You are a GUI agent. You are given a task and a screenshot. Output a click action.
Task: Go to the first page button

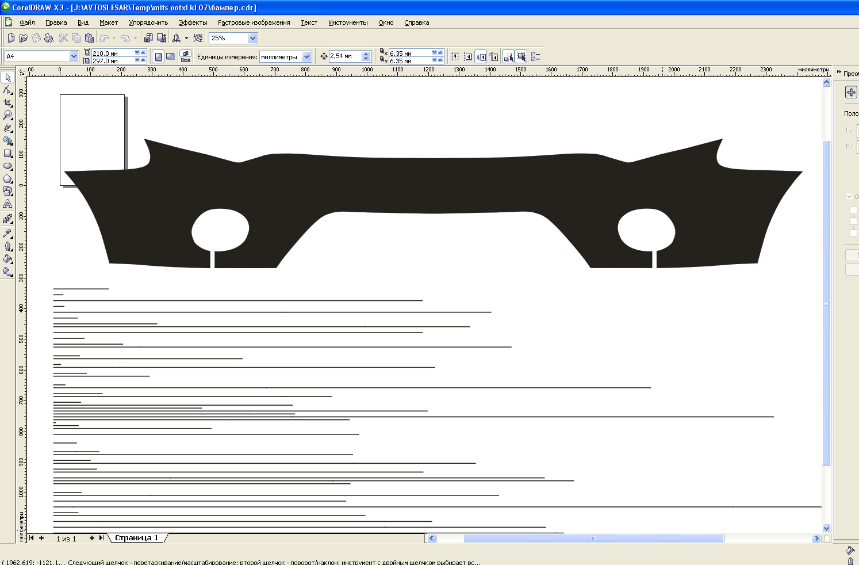click(32, 538)
